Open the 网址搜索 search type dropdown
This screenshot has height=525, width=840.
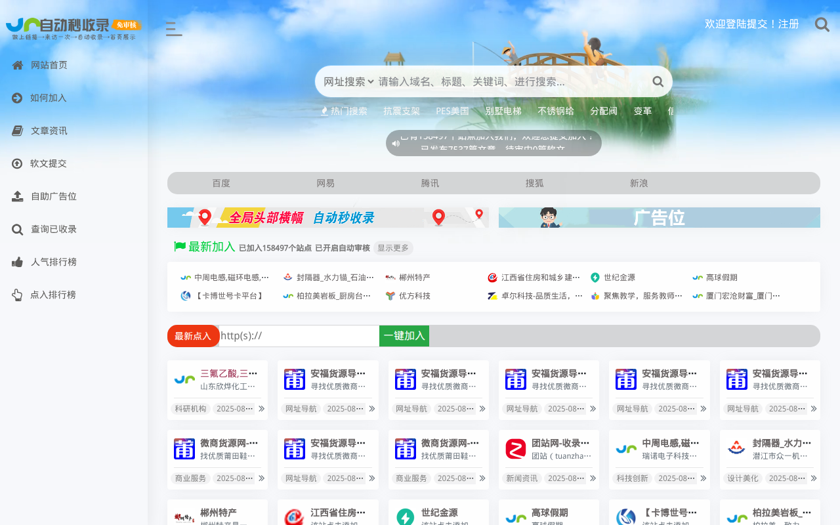coord(348,82)
